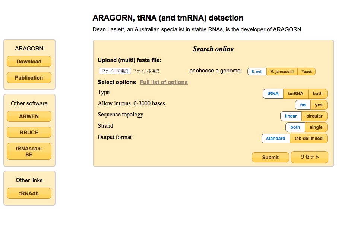Disable introns by selecting no

[x=303, y=105]
